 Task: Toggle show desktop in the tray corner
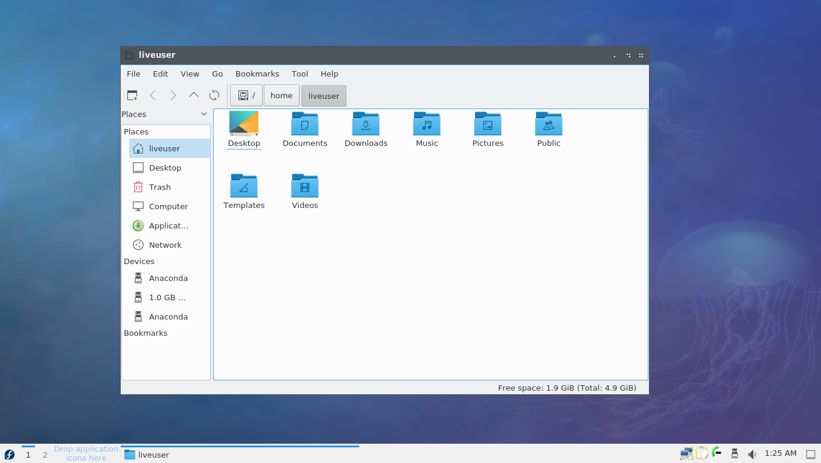point(810,453)
